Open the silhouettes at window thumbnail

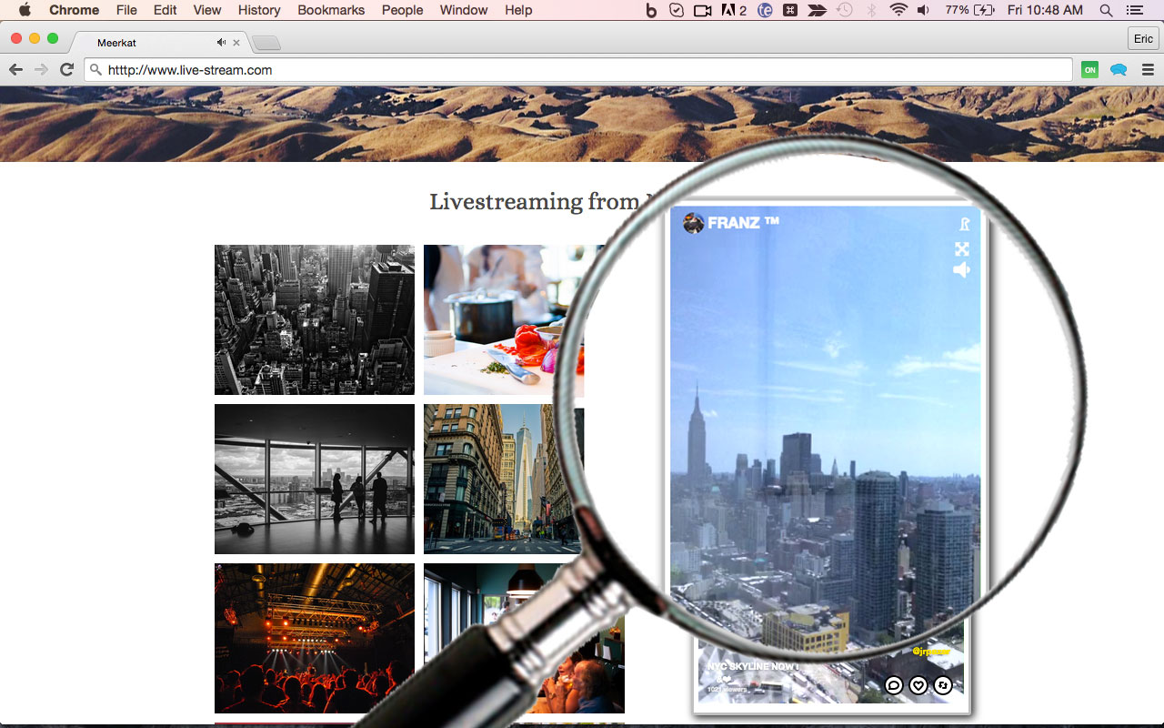click(x=315, y=479)
